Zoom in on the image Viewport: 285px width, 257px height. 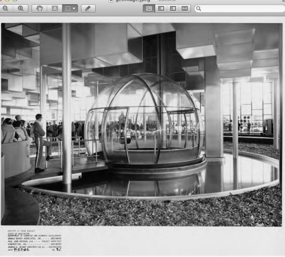point(21,8)
